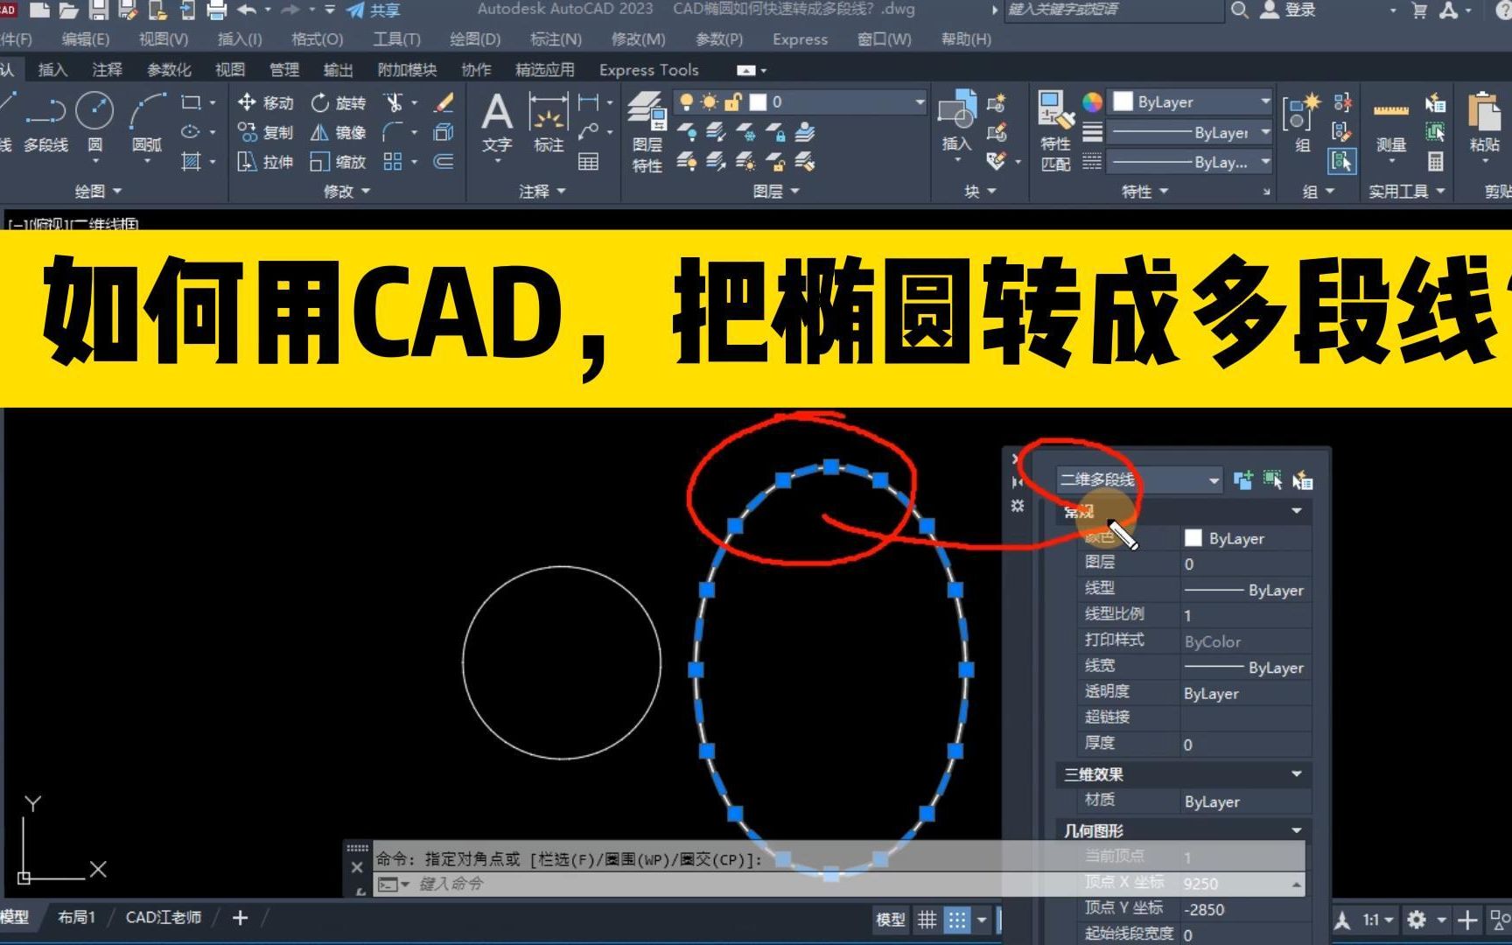Click select objects icon in properties palette
This screenshot has height=945, width=1512.
tap(1272, 479)
